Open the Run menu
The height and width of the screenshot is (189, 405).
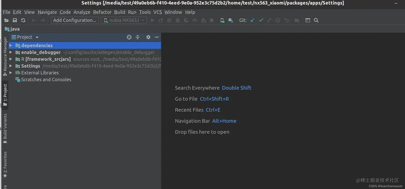[x=132, y=12]
